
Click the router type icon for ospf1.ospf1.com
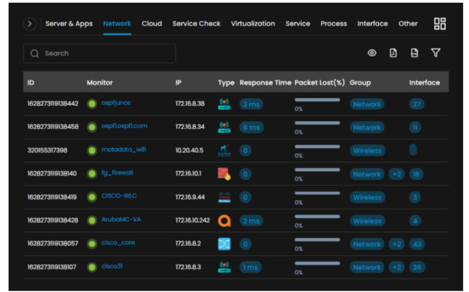point(224,127)
